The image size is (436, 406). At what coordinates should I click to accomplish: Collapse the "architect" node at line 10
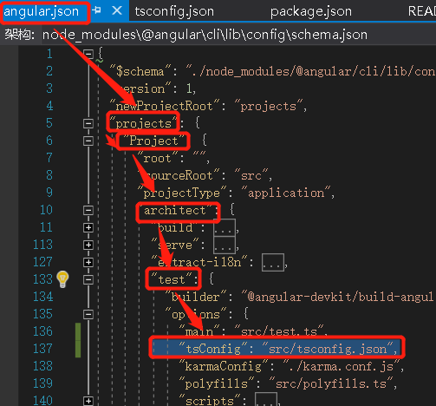pyautogui.click(x=88, y=210)
